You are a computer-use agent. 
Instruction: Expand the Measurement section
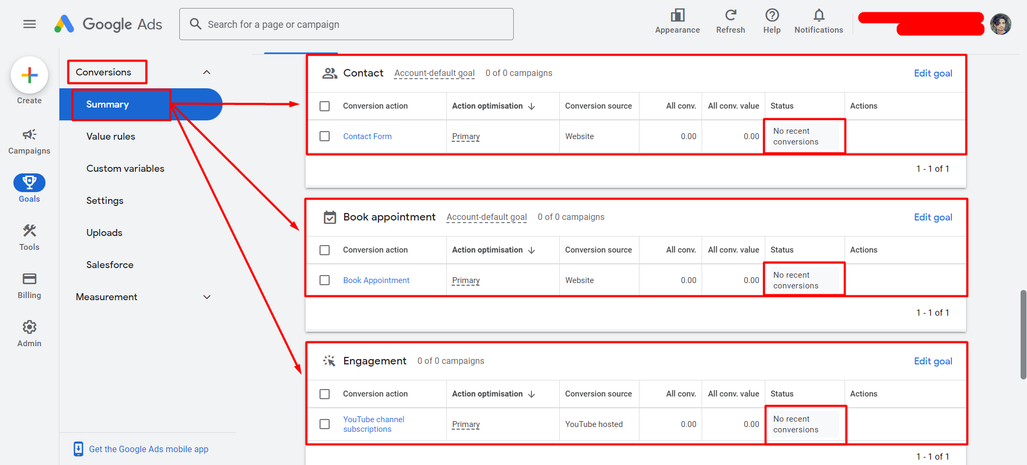pos(207,297)
